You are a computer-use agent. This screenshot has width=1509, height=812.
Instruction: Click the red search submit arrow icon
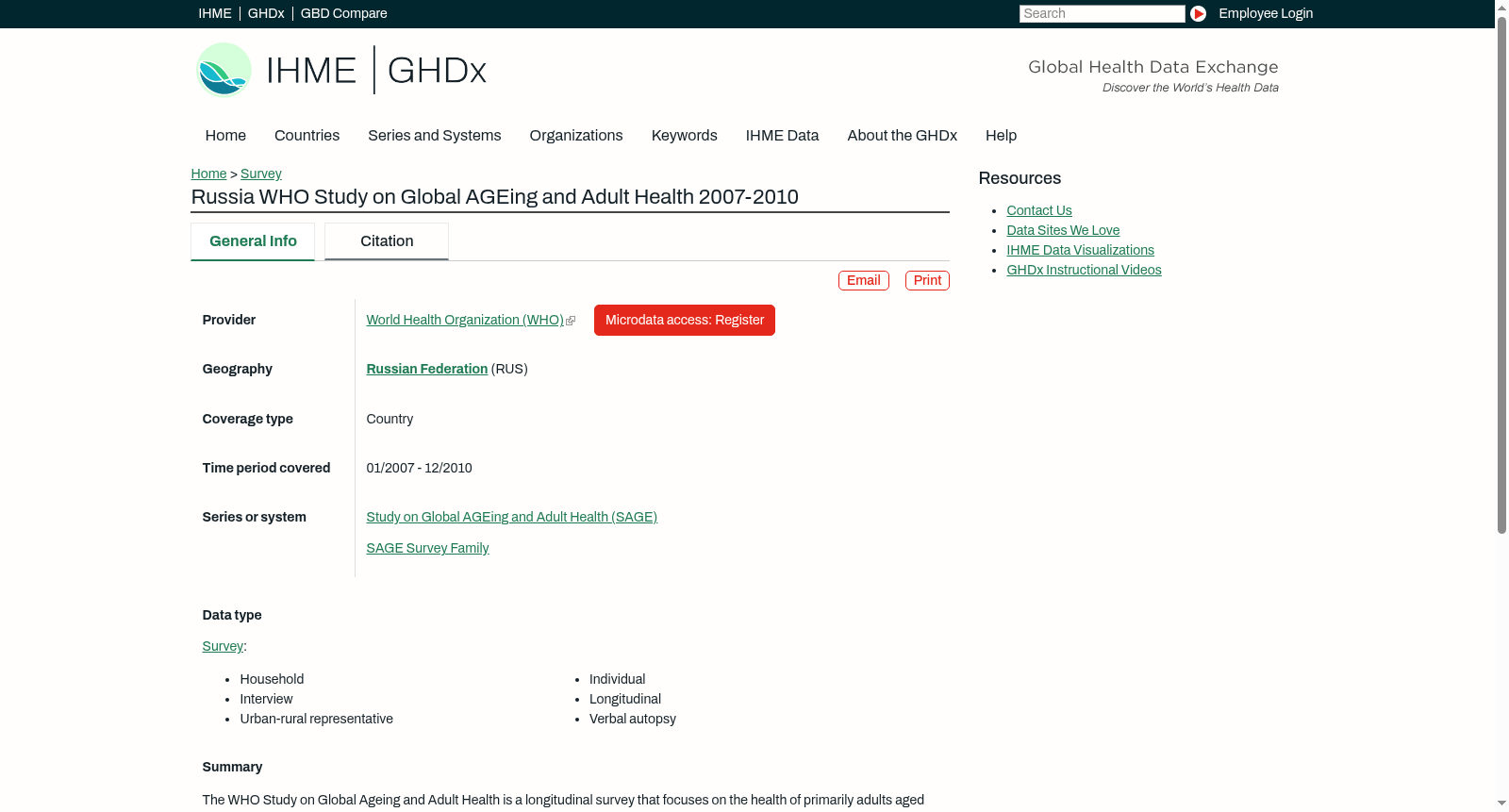[x=1198, y=13]
